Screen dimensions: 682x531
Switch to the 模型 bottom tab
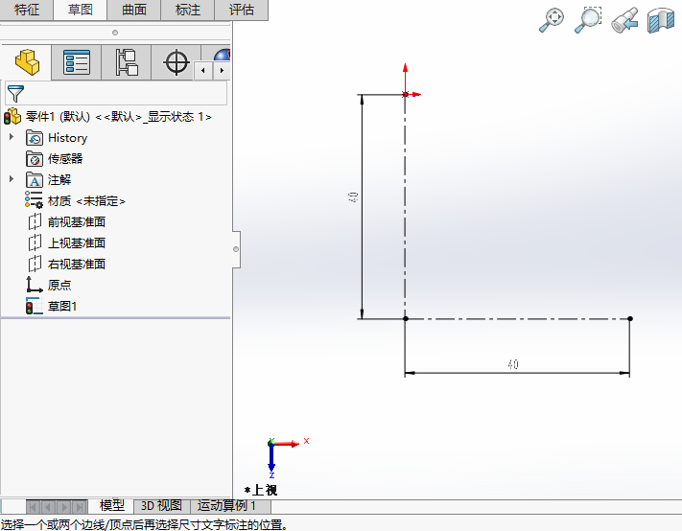point(112,506)
